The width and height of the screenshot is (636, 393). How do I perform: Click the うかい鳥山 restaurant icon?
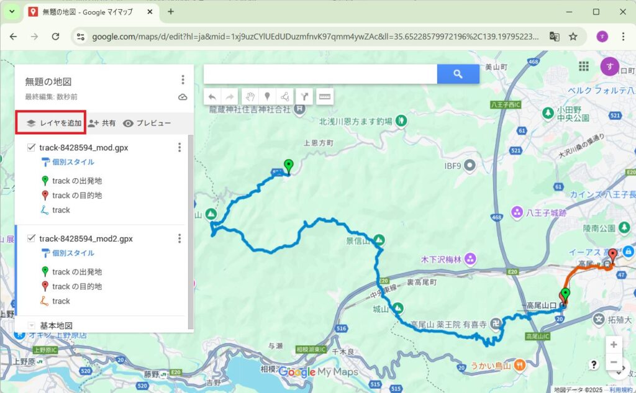[x=520, y=365]
